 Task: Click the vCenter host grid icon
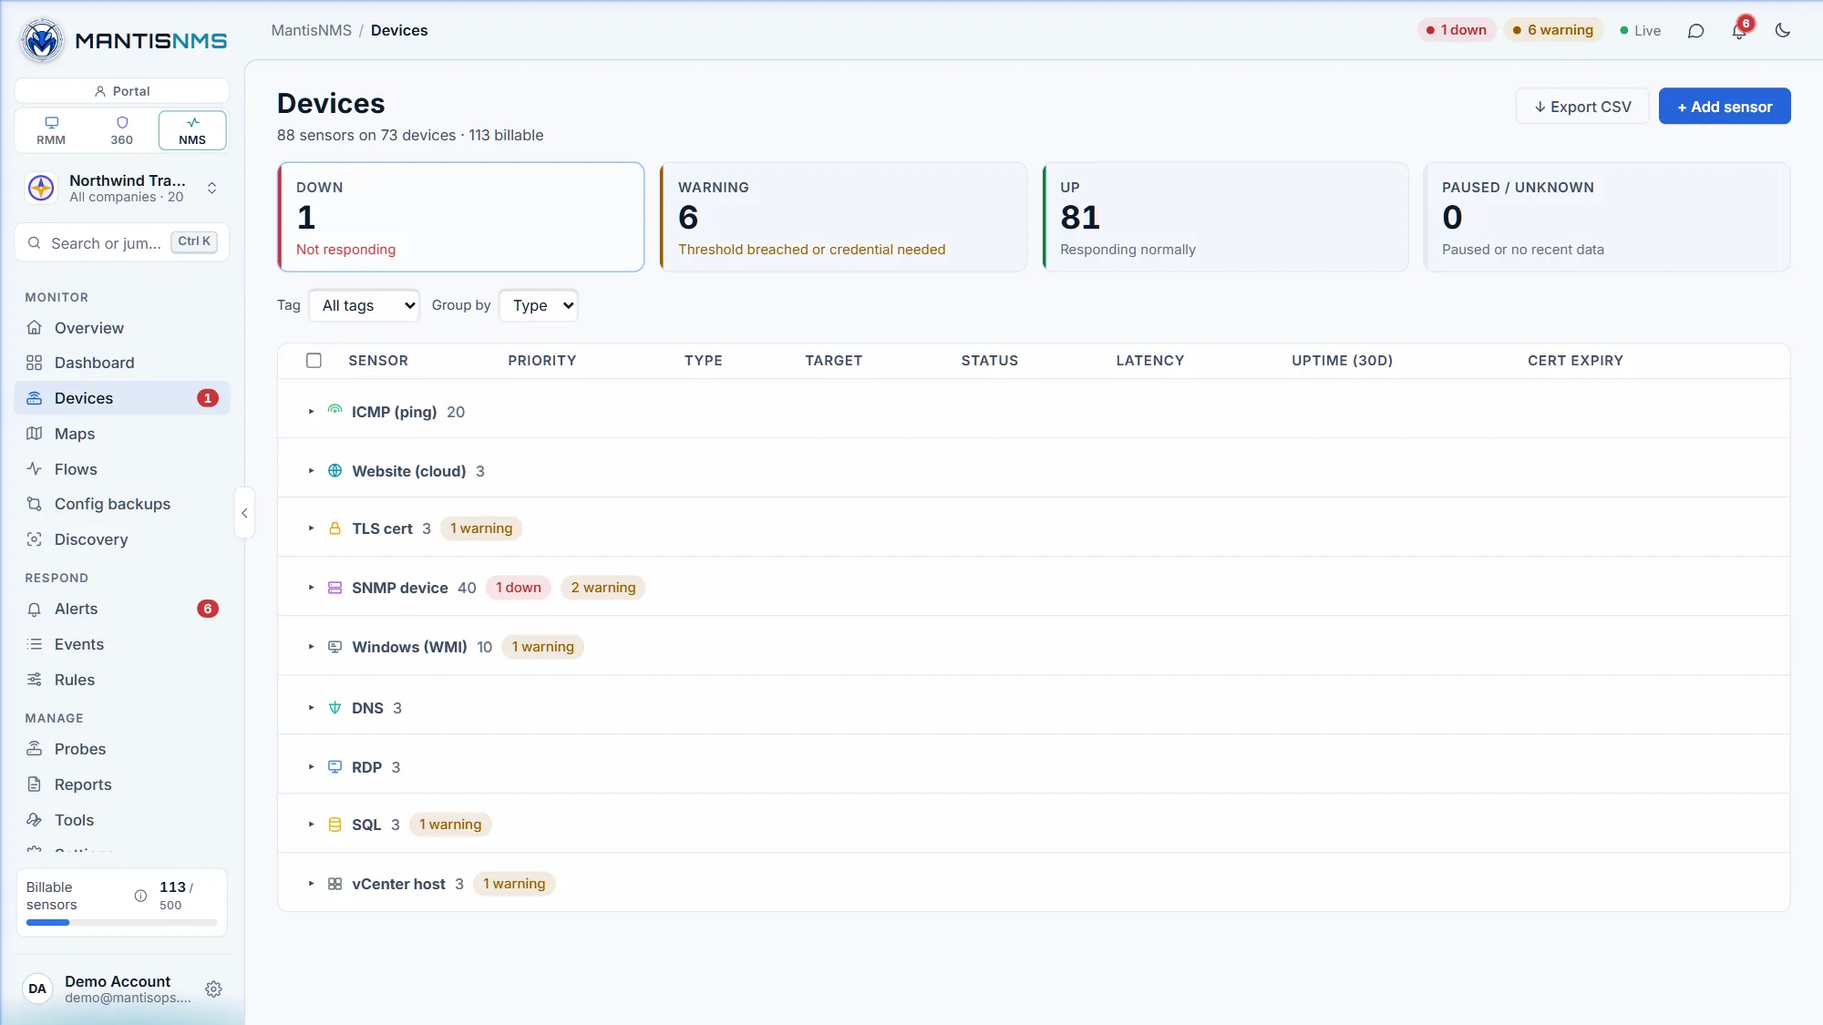[x=335, y=884]
